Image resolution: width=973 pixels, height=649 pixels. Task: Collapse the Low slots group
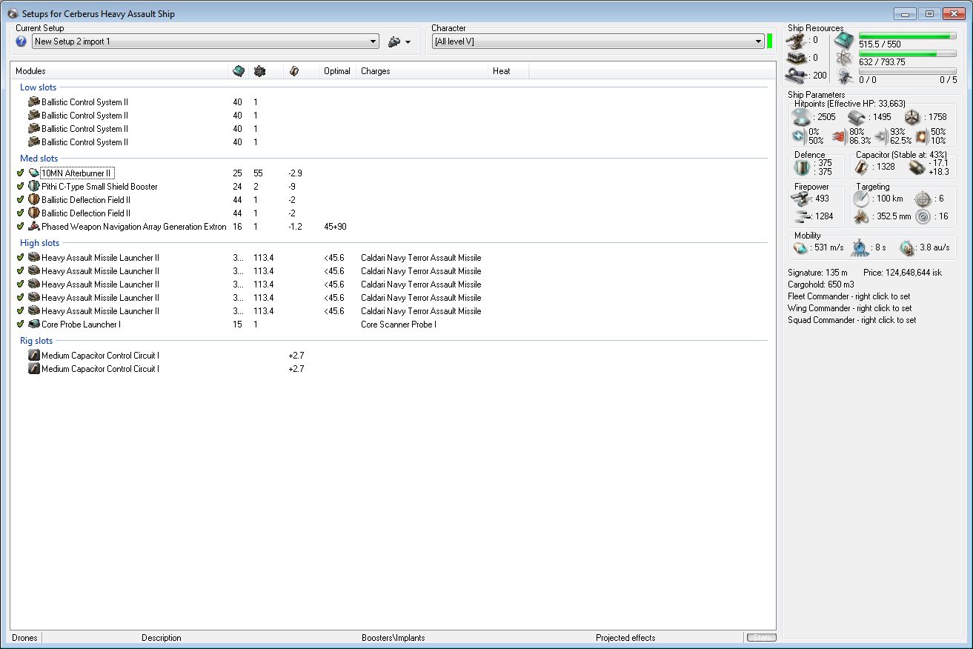tap(38, 87)
